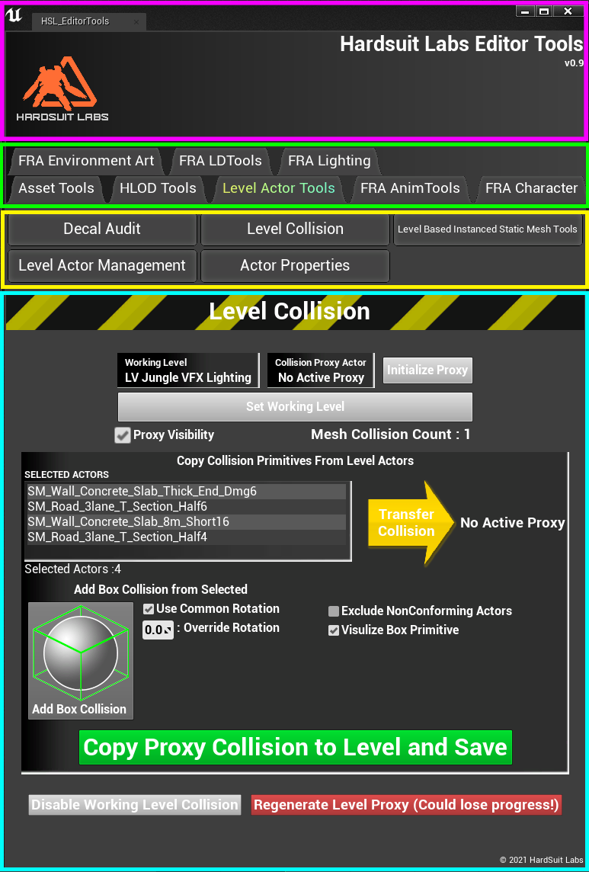
Task: Select SM_Road_3lane_T_Section_Half6 in the actor list
Action: [186, 507]
